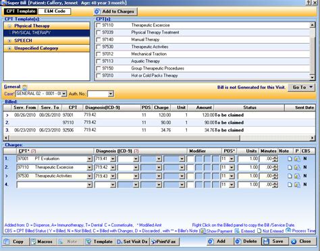The width and height of the screenshot is (320, 251).
Task: Click the P column icon on charge row 2
Action: tap(297, 167)
